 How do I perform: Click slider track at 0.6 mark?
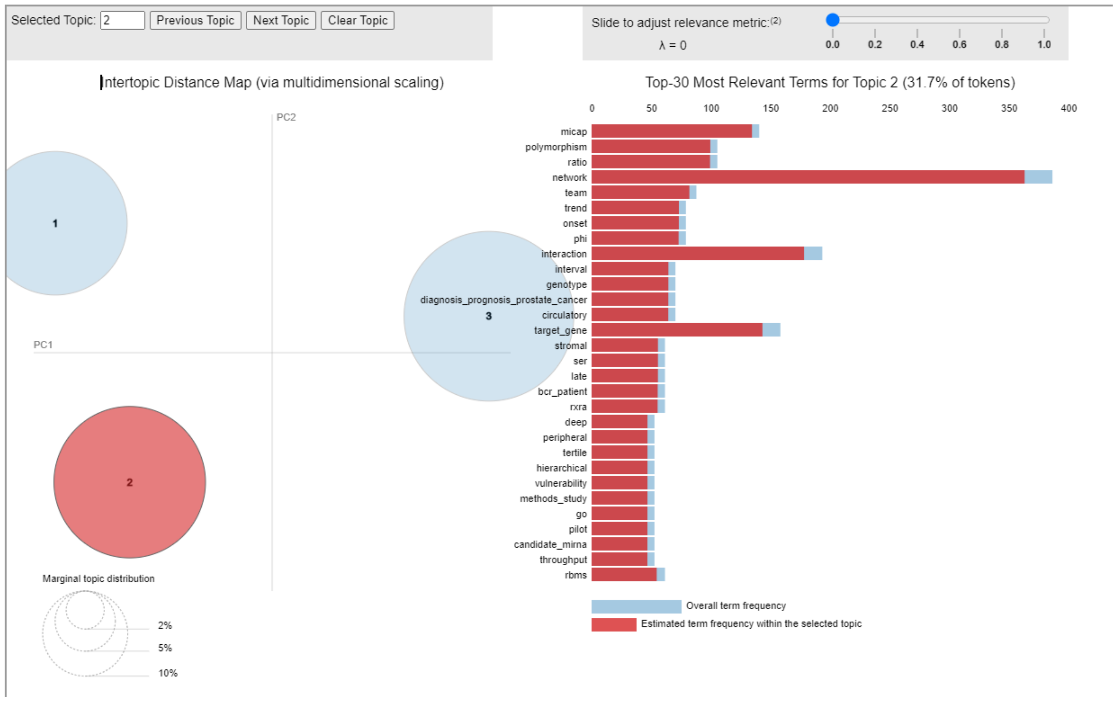(x=959, y=20)
